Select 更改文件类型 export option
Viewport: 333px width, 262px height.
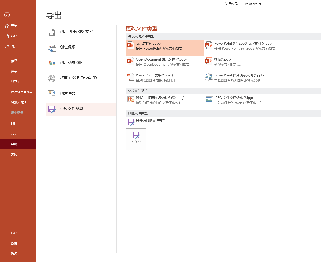click(x=81, y=109)
